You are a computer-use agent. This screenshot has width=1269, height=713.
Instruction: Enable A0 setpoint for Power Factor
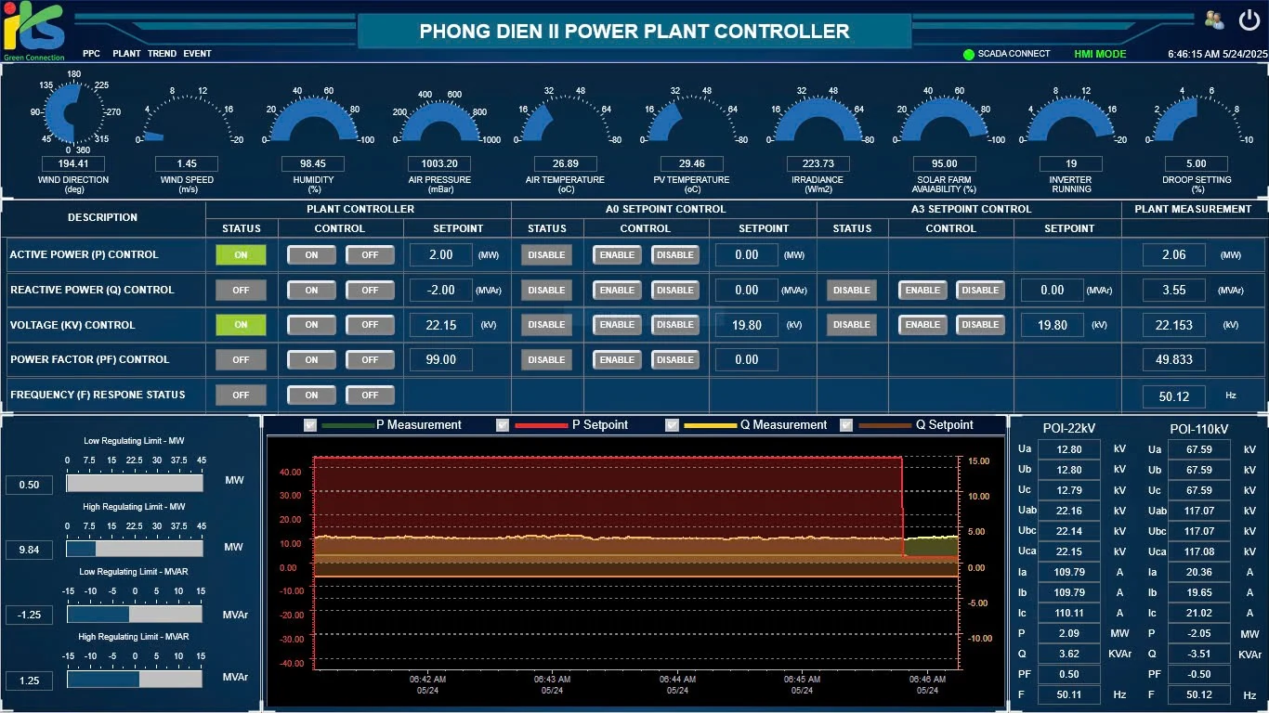click(617, 359)
